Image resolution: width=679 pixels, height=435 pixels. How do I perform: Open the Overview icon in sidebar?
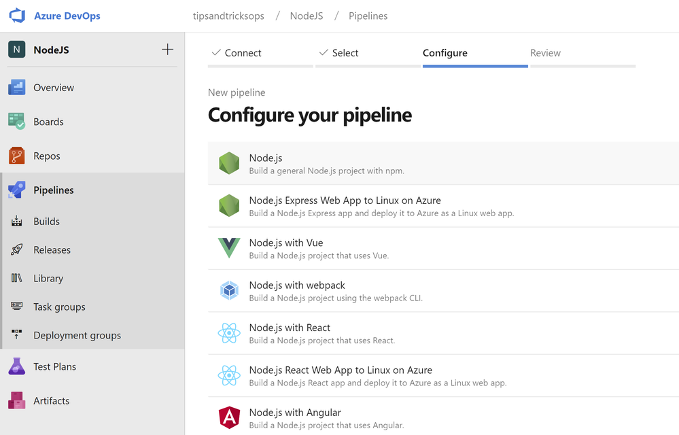tap(17, 88)
